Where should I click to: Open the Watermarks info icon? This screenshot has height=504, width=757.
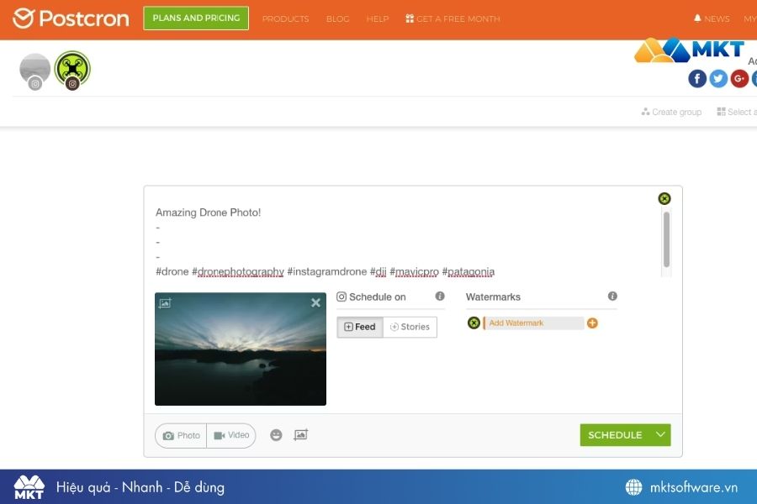612,297
